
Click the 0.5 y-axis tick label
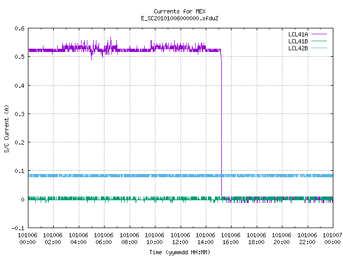[20, 57]
